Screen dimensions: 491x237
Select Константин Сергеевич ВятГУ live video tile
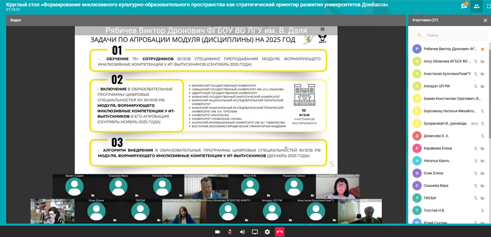pyautogui.click(x=206, y=186)
